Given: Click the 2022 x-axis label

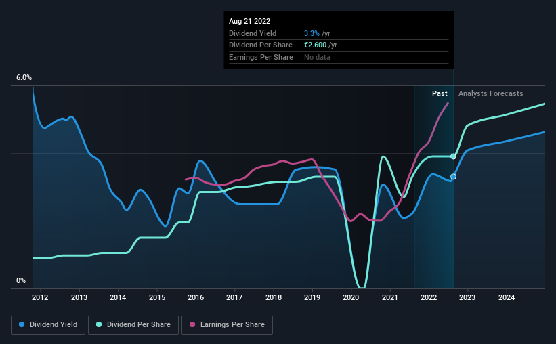Looking at the screenshot, I should (429, 297).
